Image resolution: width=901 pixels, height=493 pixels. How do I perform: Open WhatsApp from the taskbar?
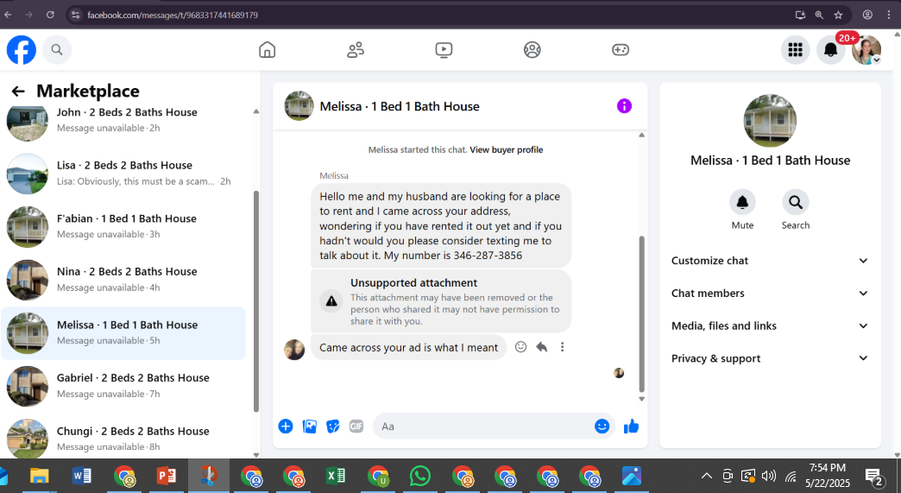420,476
